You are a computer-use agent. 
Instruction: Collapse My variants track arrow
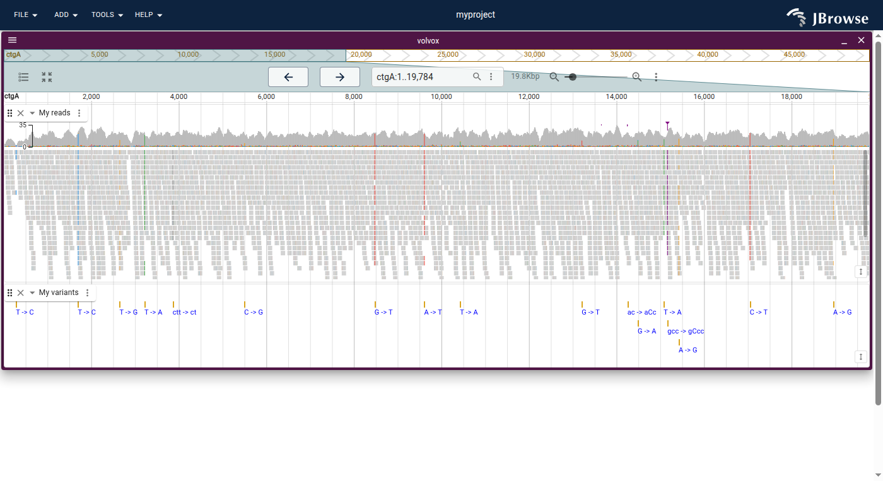coord(32,293)
